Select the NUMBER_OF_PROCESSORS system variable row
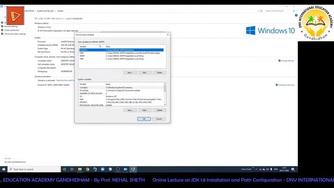The image size is (334, 188). point(121,93)
